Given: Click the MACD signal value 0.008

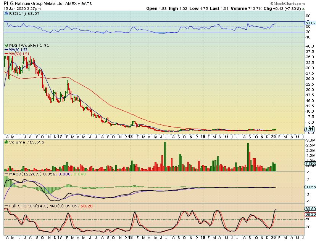Looking at the screenshot, I should (64, 174).
